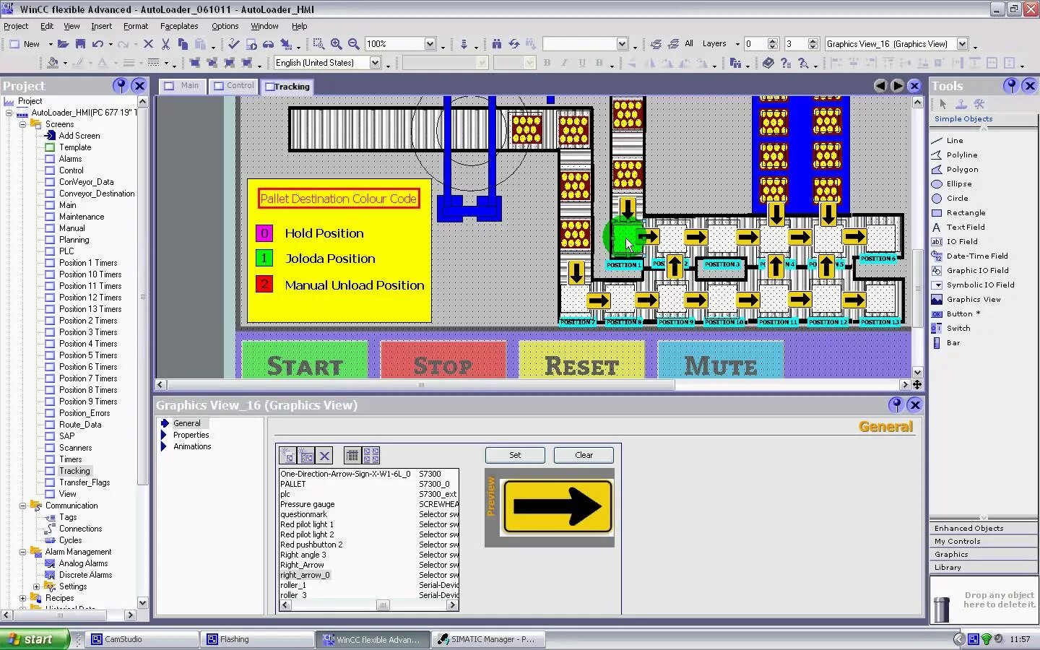1040x650 pixels.
Task: Switch to the Control screen tab
Action: tap(233, 86)
